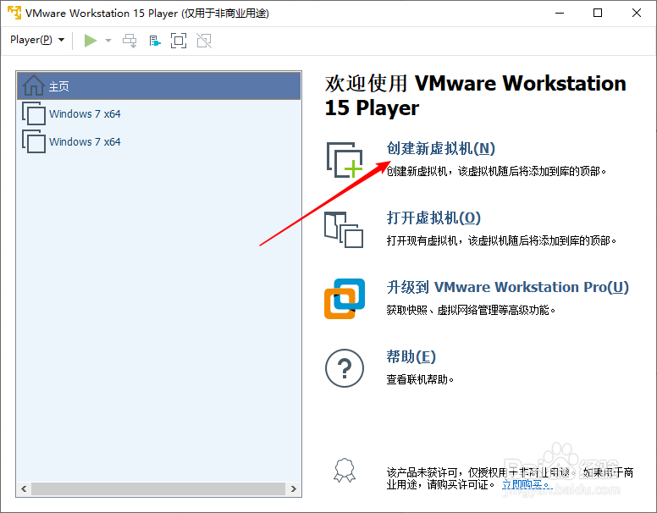Image resolution: width=657 pixels, height=513 pixels.
Task: Click the green Power On play icon
Action: [90, 41]
